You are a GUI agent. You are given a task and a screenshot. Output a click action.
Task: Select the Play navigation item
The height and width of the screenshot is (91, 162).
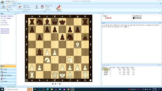pyautogui.click(x=8, y=66)
